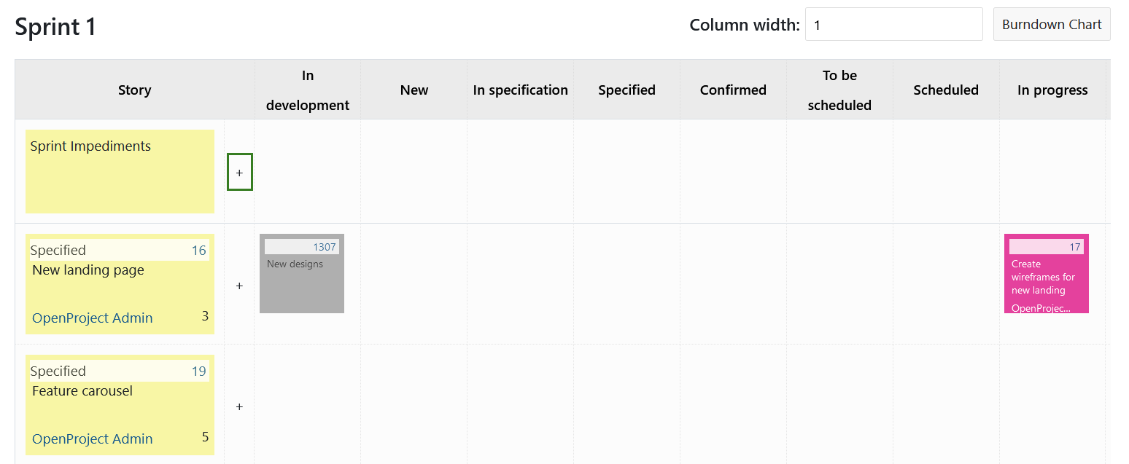The width and height of the screenshot is (1129, 464).
Task: Click the Story column header
Action: click(134, 90)
